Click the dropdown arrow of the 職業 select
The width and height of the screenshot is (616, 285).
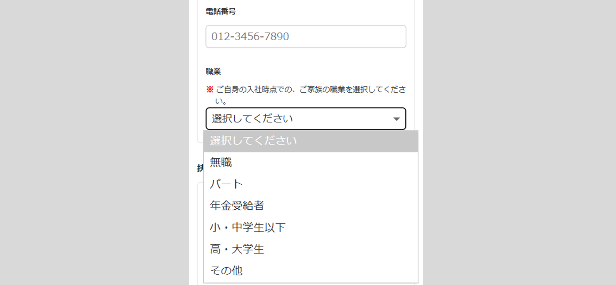[x=396, y=119]
